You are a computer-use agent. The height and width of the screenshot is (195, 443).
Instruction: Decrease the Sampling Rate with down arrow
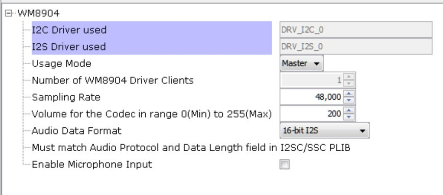point(349,100)
